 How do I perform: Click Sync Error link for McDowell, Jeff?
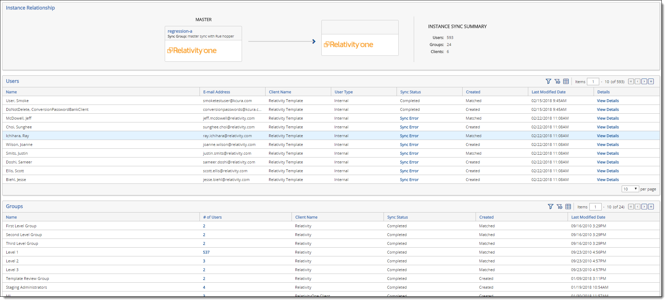[409, 118]
